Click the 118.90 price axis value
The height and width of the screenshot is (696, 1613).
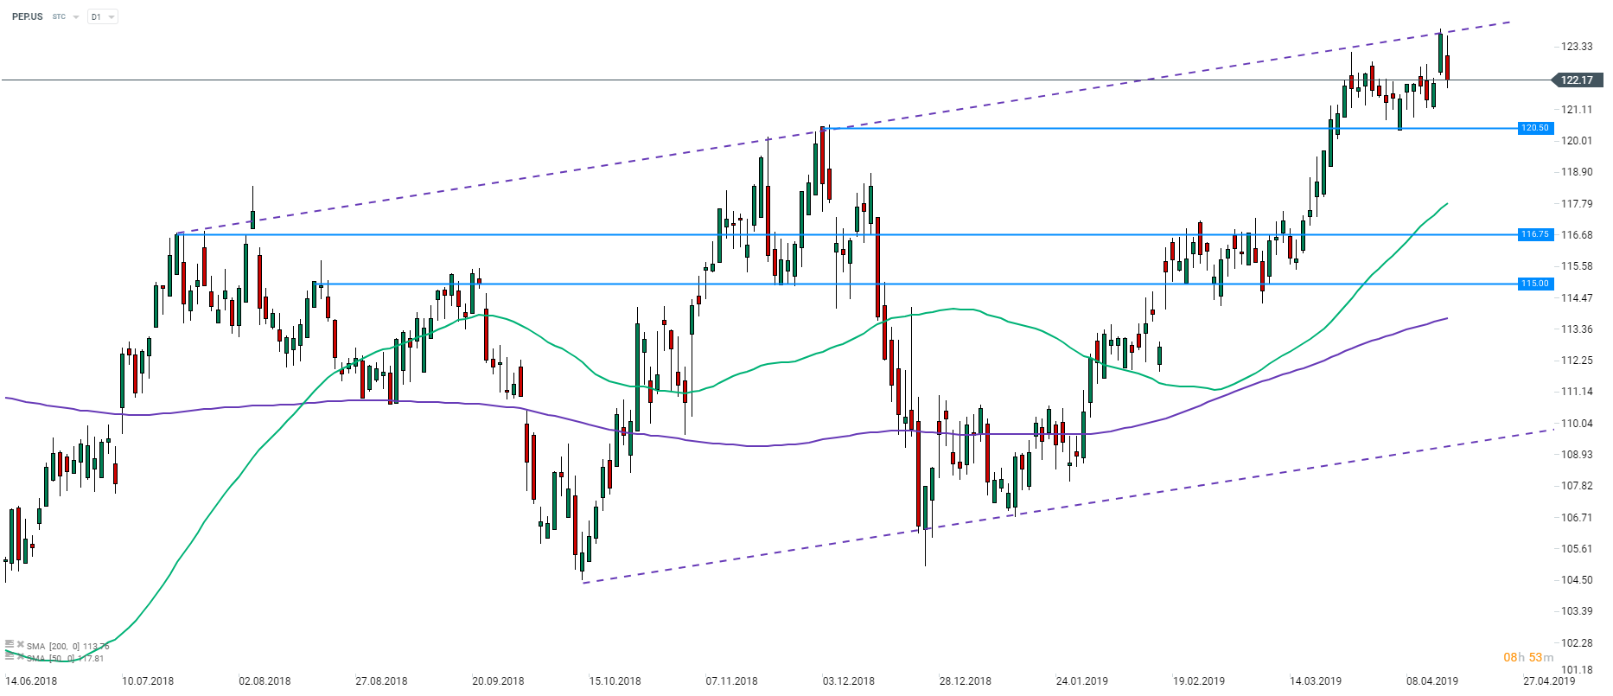pos(1577,172)
